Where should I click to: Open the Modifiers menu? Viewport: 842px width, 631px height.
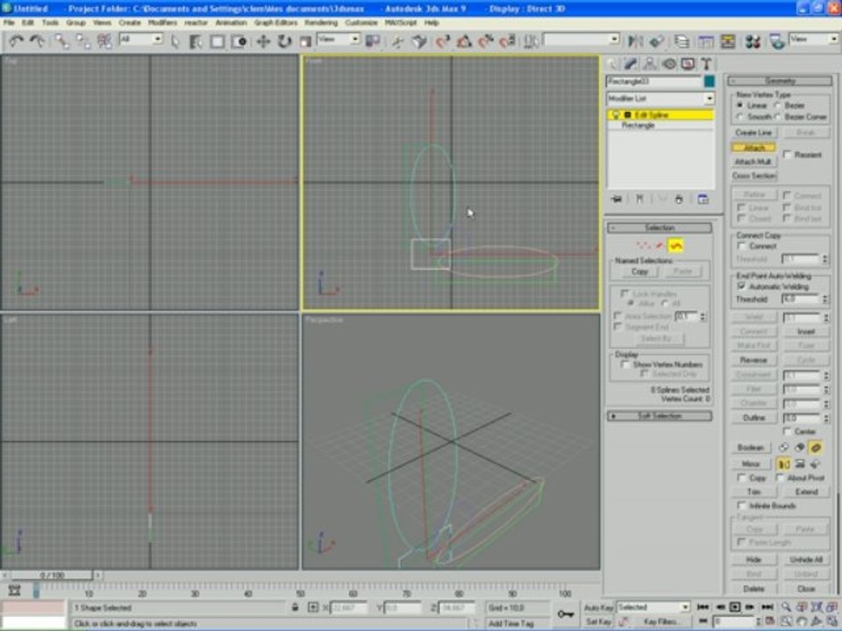162,23
